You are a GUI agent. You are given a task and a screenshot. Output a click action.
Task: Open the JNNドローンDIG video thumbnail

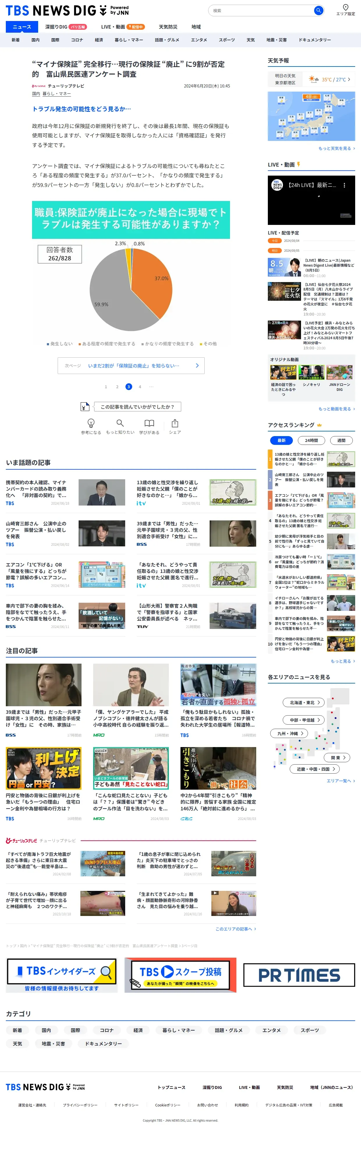pyautogui.click(x=339, y=372)
